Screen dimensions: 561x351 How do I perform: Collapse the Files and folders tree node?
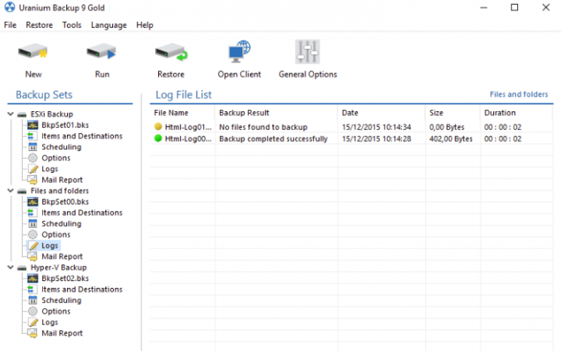[10, 191]
